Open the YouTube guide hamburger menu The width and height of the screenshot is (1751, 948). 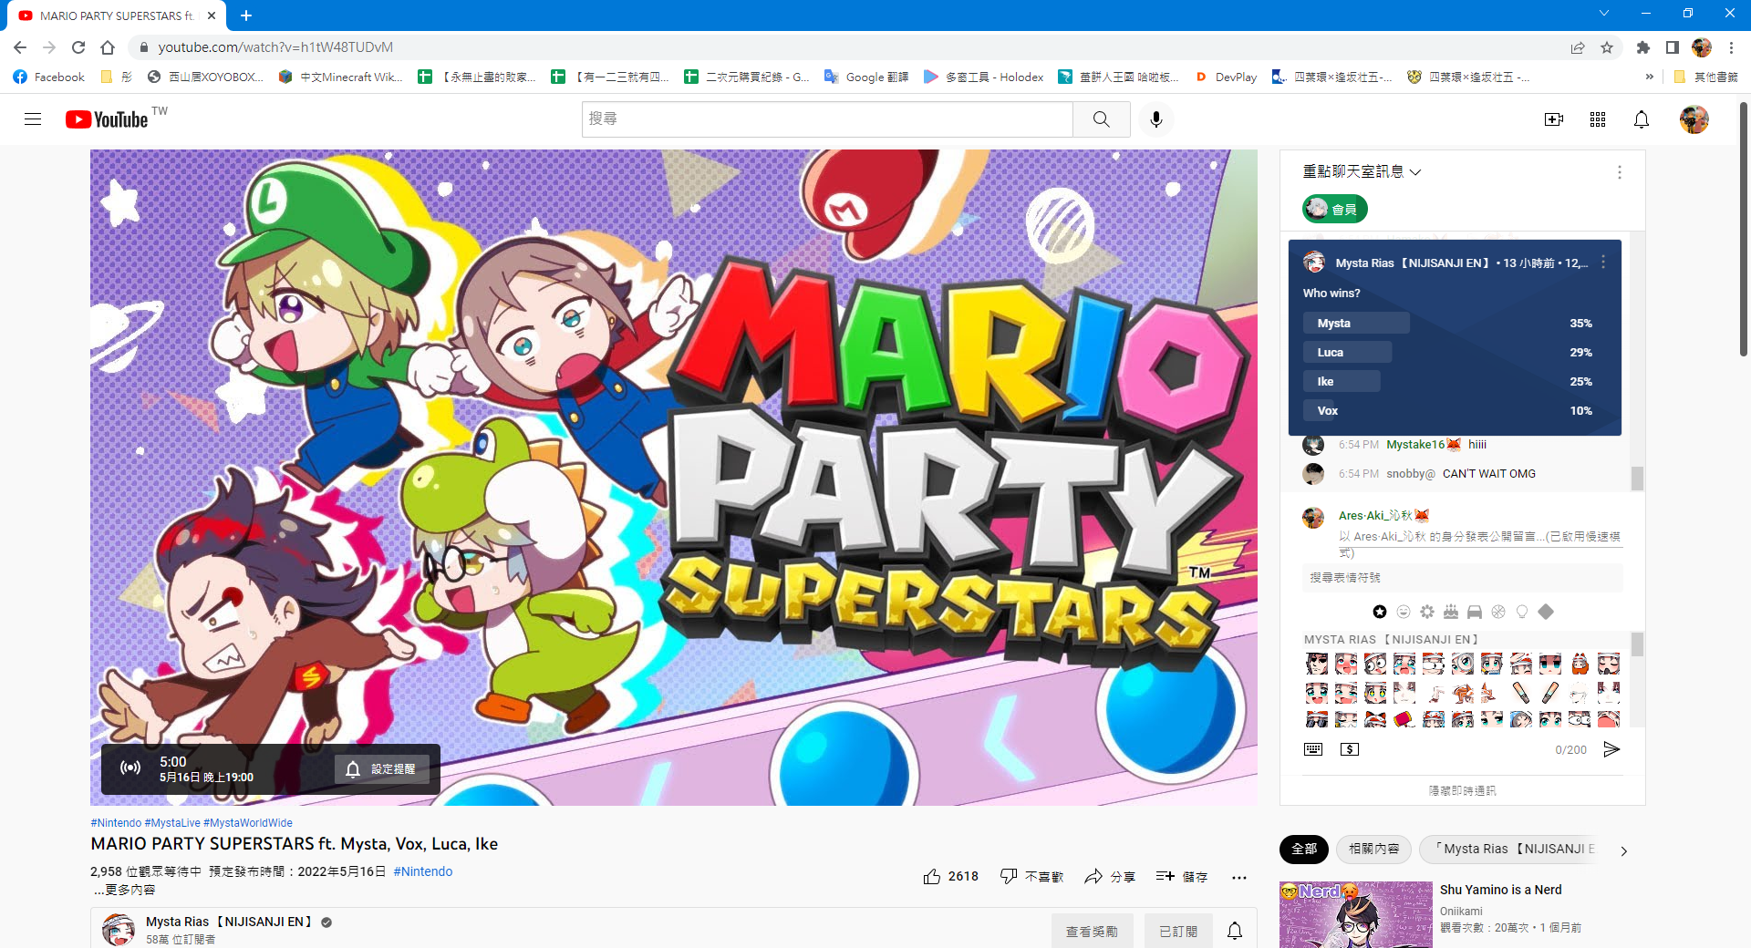click(33, 119)
